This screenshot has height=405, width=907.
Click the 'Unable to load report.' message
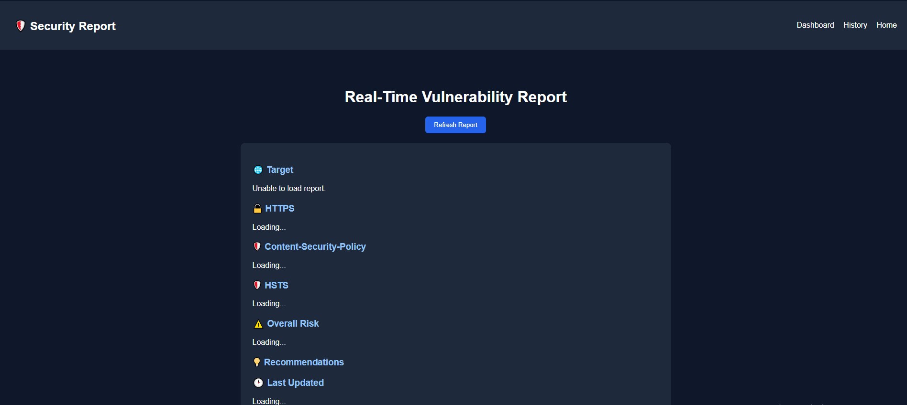(x=289, y=188)
